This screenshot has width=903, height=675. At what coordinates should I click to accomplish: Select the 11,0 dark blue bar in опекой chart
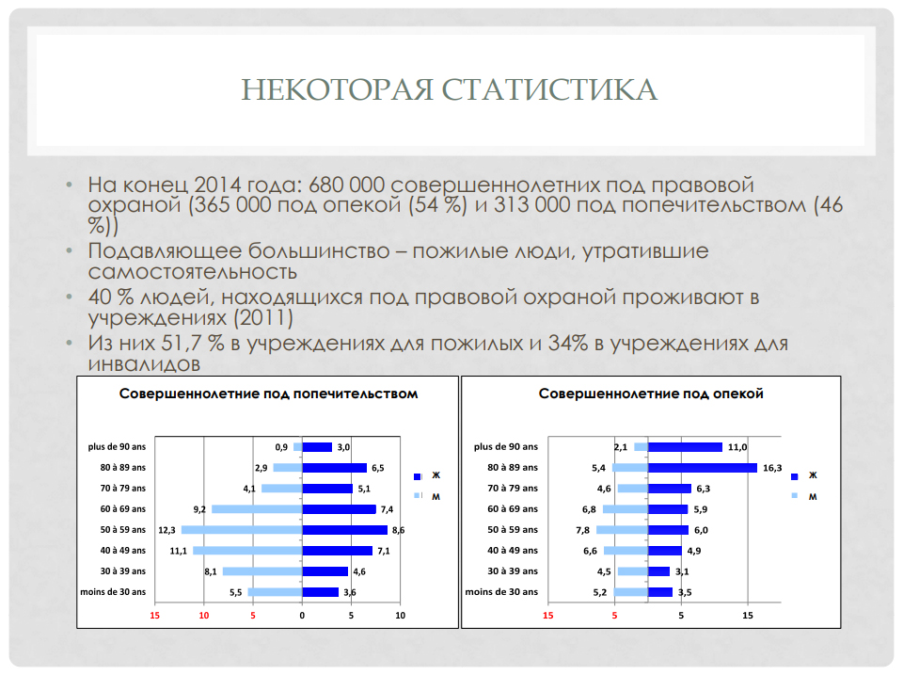click(x=685, y=447)
